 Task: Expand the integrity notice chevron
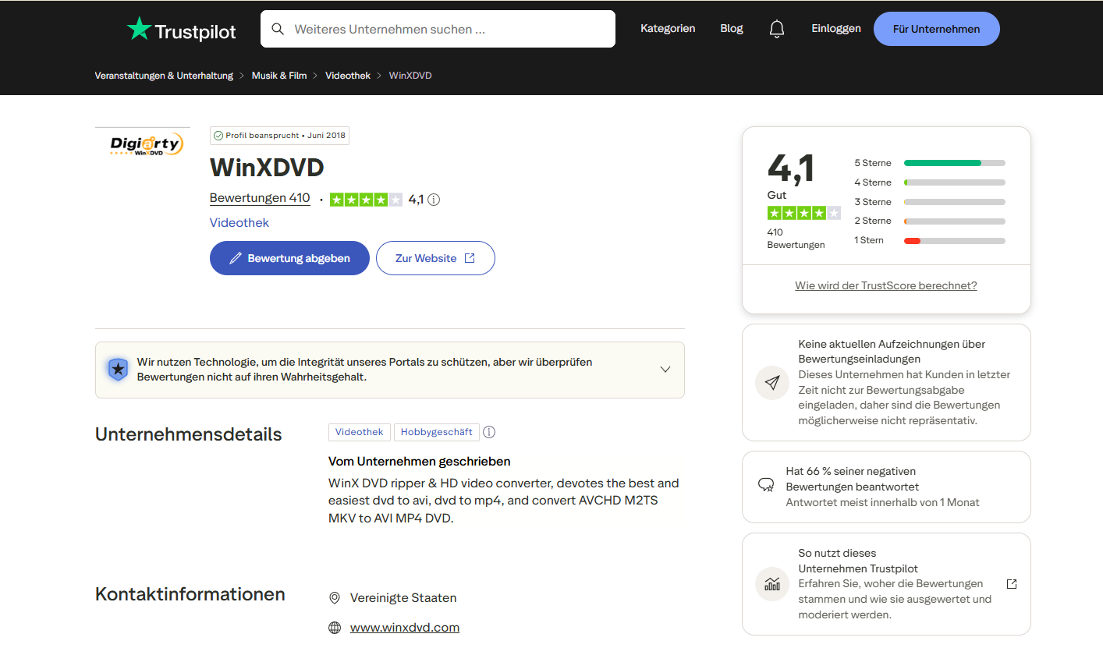pyautogui.click(x=665, y=370)
